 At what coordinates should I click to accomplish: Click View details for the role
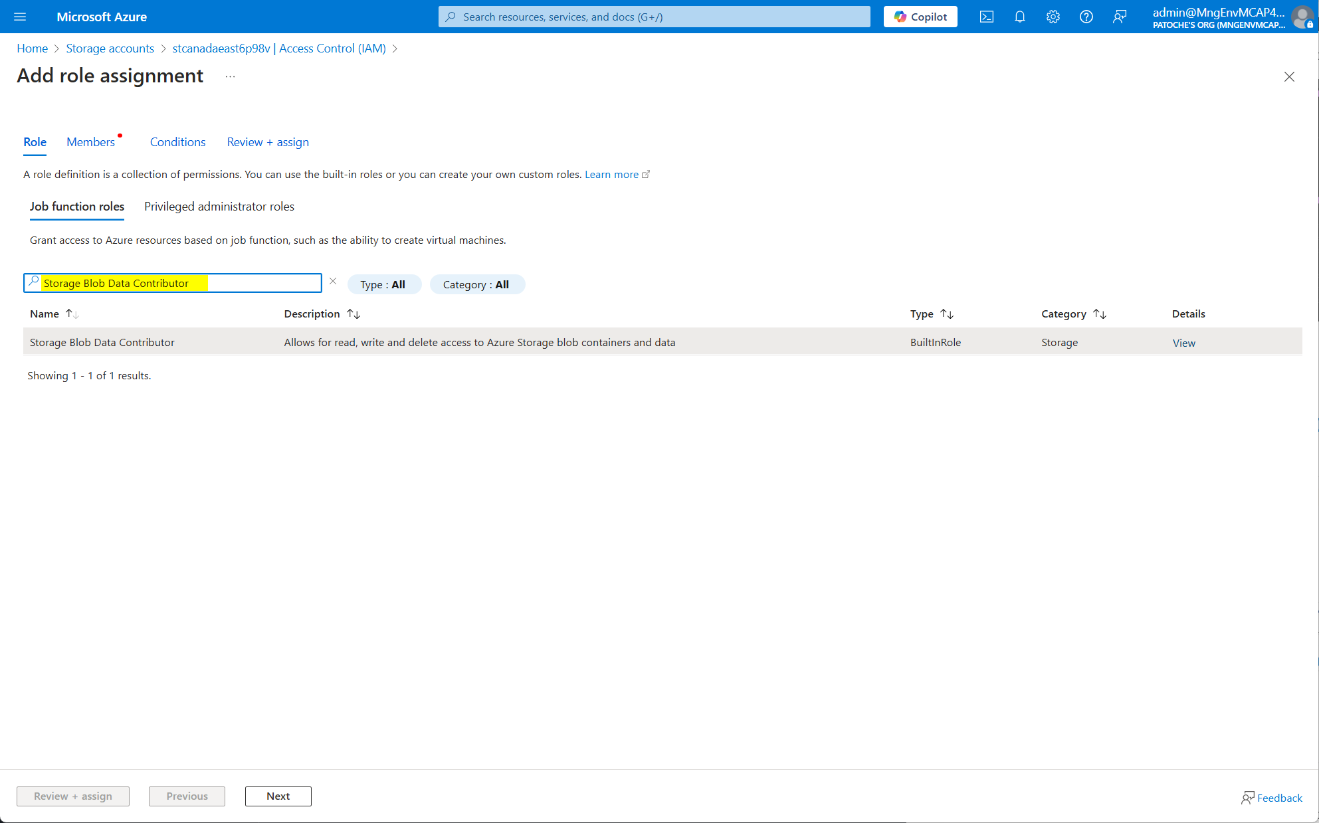[1183, 343]
